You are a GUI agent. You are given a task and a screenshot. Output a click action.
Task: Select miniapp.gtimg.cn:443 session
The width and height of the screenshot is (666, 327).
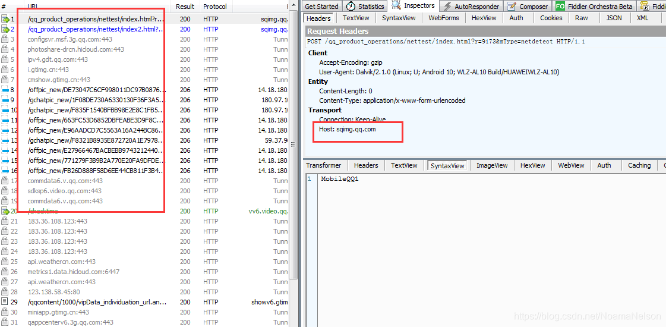point(144,312)
